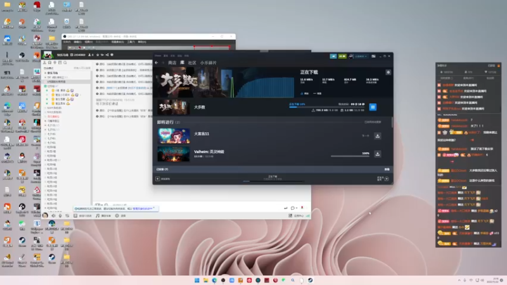Open the 工具 menu in OBS window
The height and width of the screenshot is (285, 507).
131,42
